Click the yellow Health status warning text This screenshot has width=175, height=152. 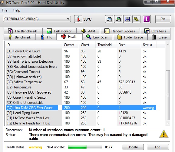pos(35,147)
